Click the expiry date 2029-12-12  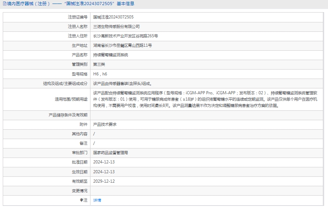point(104,181)
